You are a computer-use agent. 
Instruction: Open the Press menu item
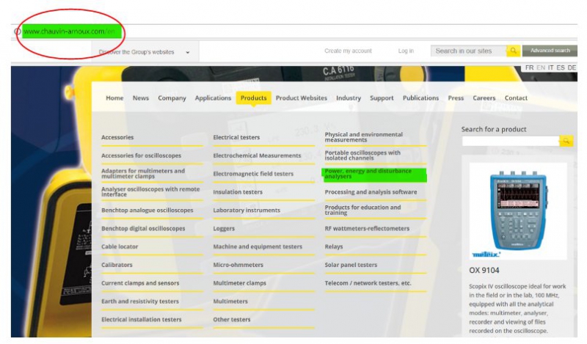click(456, 98)
